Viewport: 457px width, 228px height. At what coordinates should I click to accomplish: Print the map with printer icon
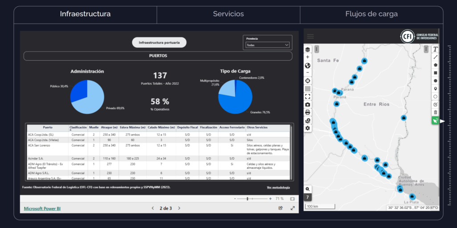307,112
